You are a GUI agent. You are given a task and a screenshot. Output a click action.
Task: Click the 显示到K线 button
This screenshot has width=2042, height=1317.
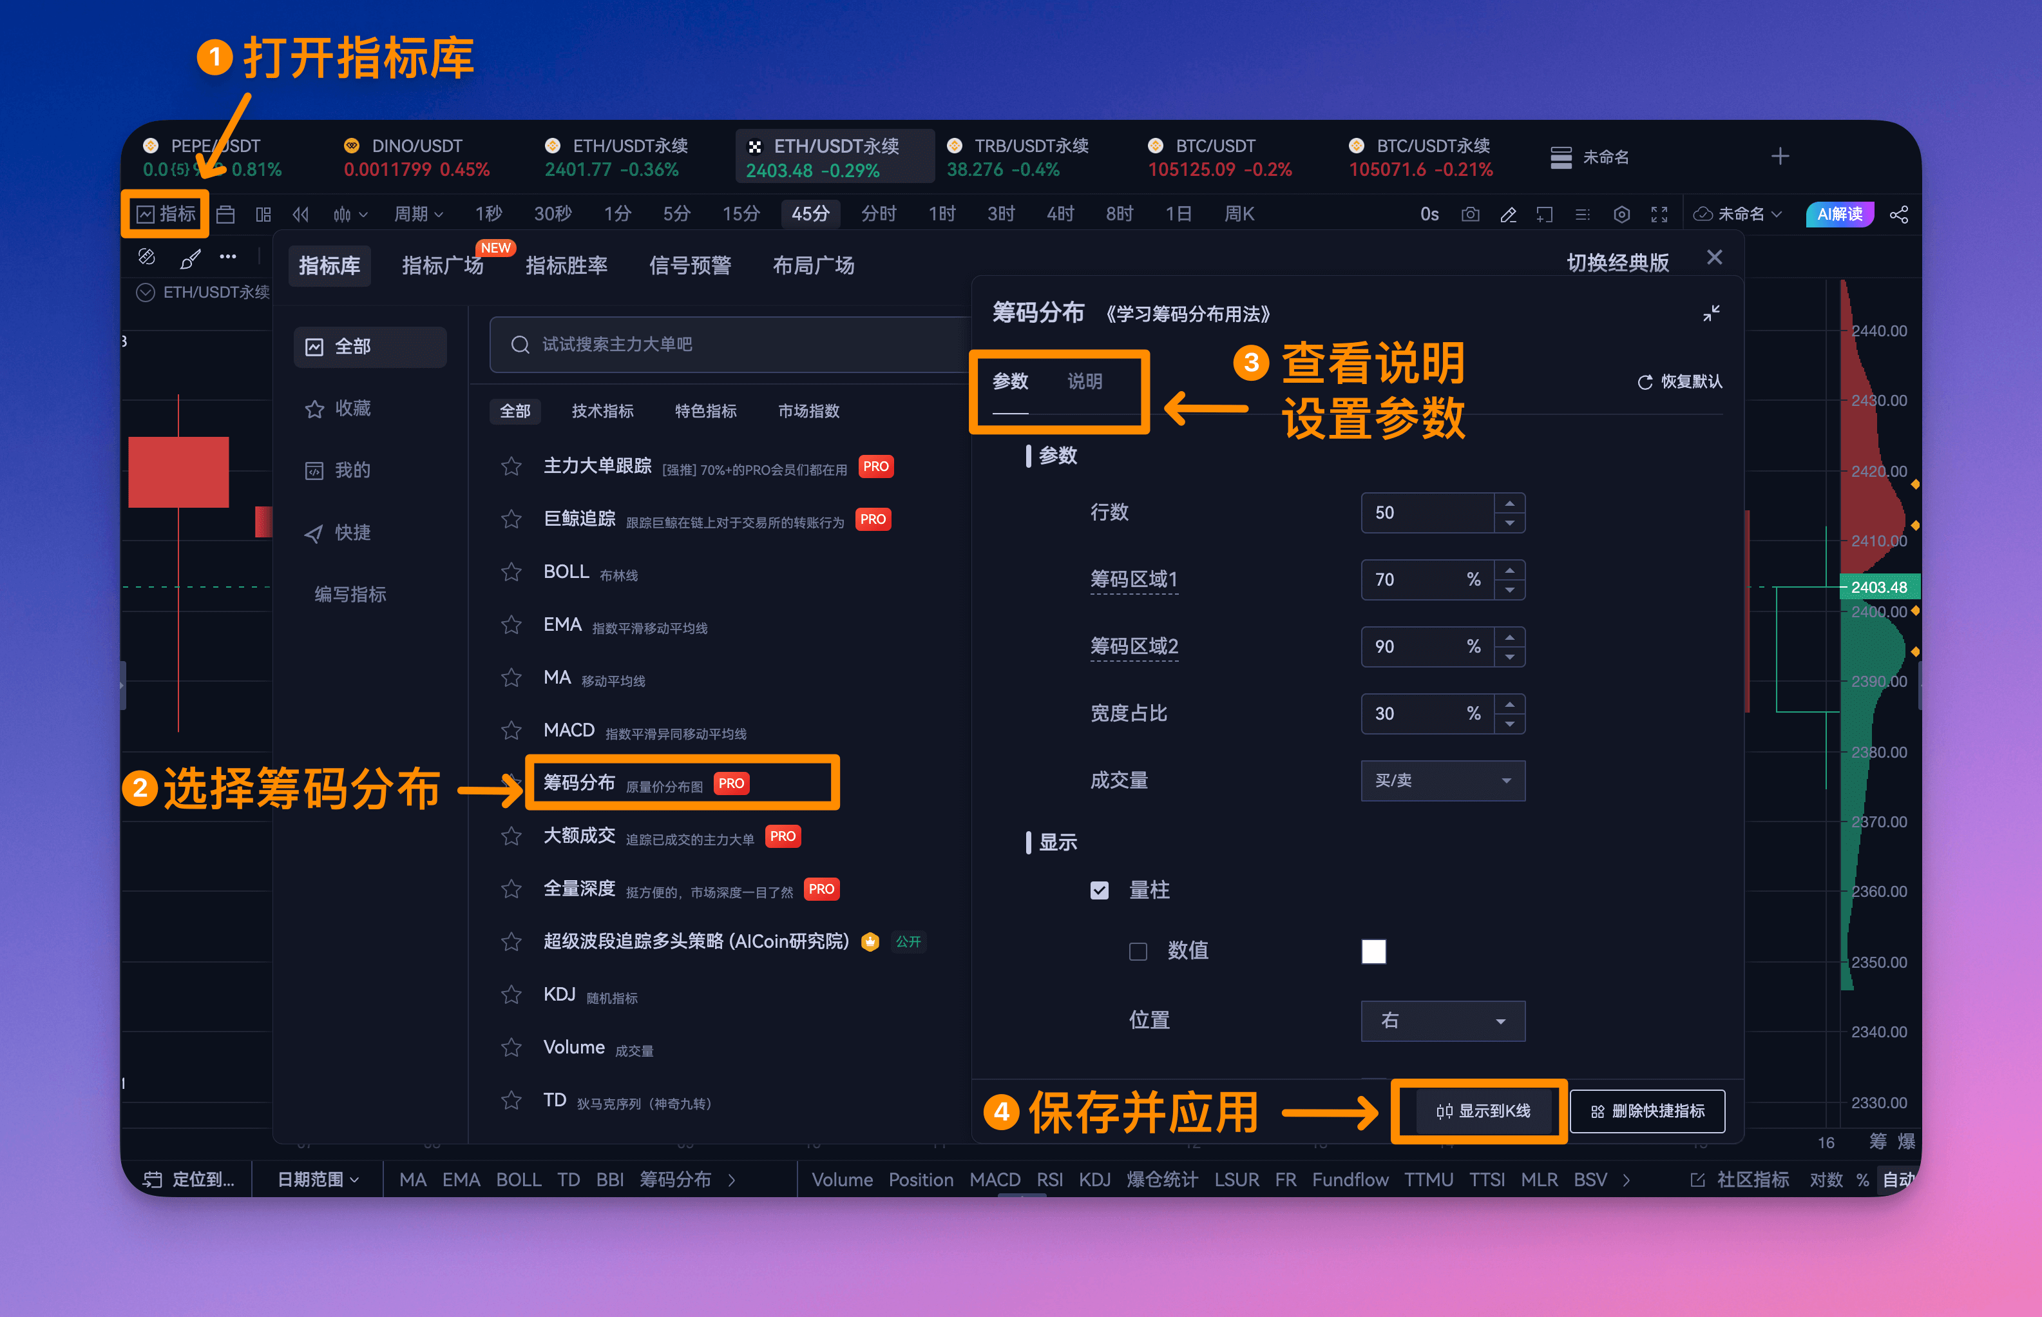pos(1483,1111)
